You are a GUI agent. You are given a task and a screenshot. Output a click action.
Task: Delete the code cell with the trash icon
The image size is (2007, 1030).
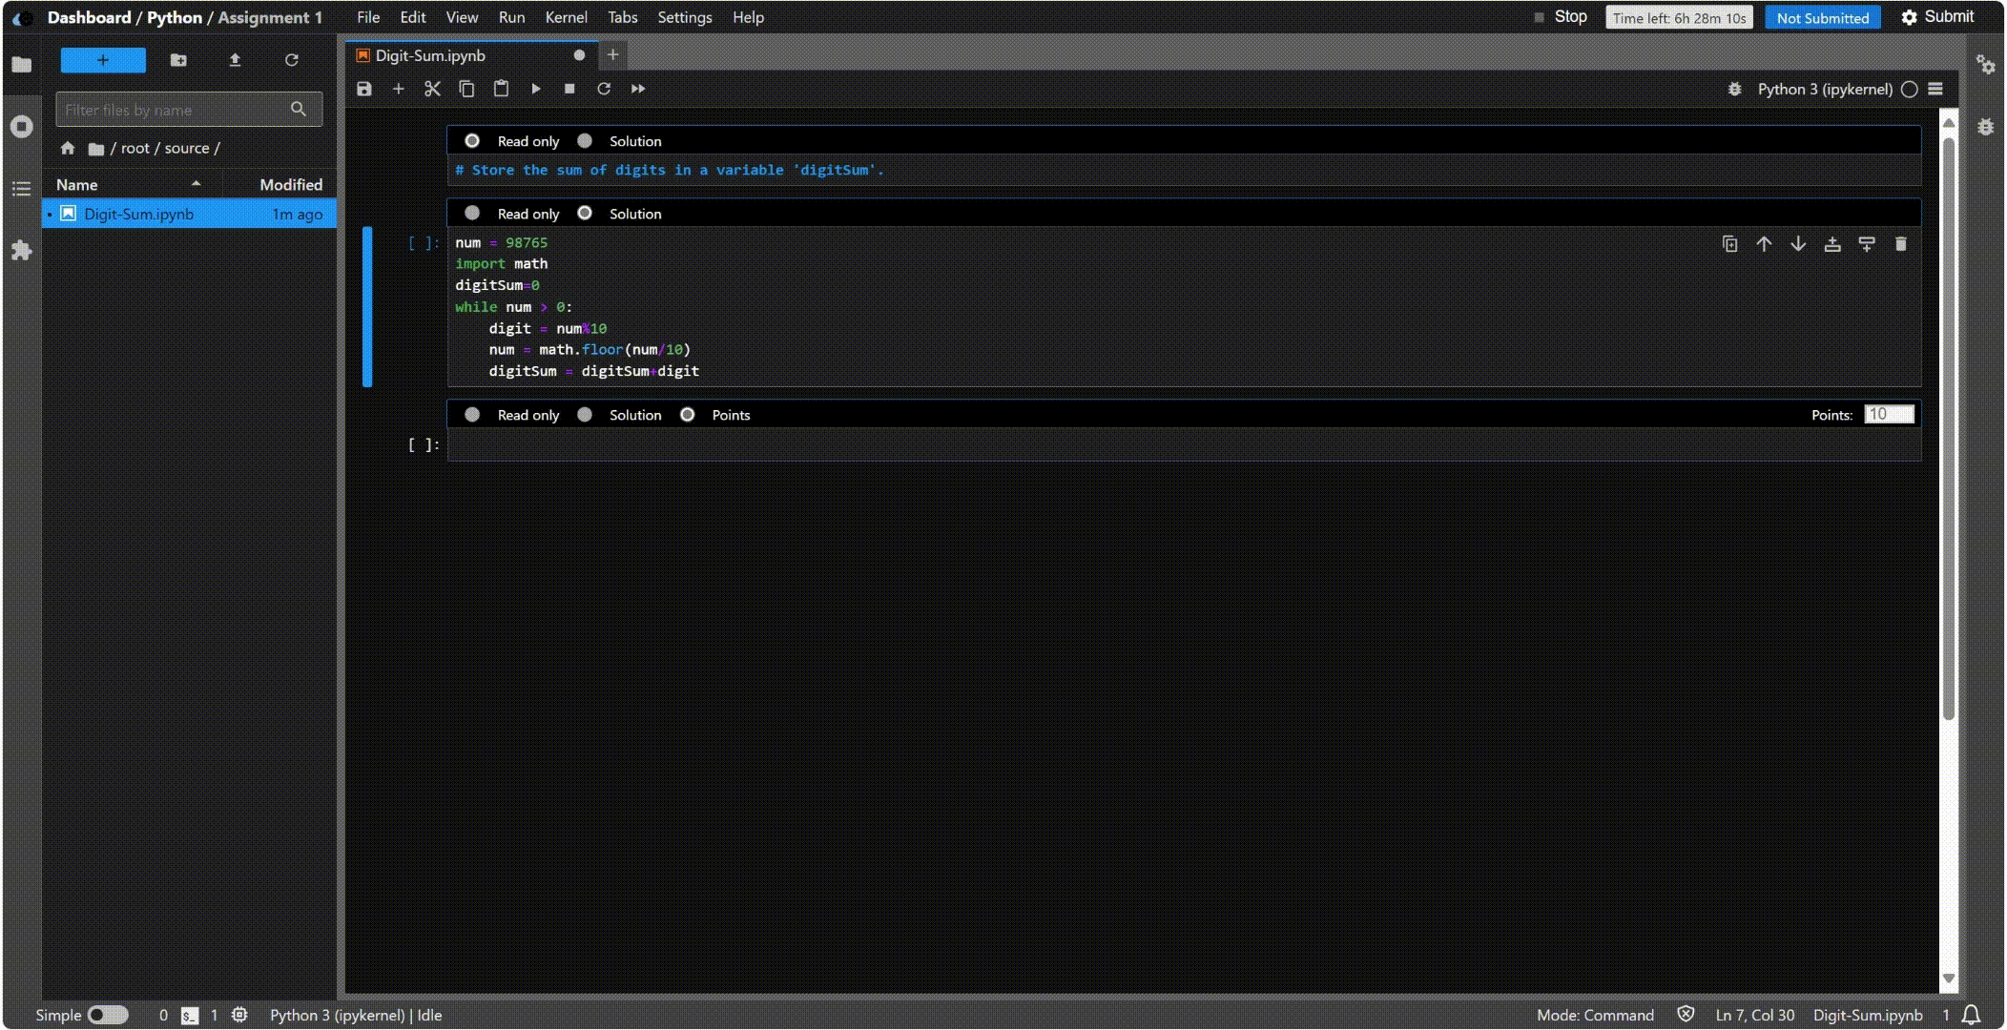(x=1900, y=244)
